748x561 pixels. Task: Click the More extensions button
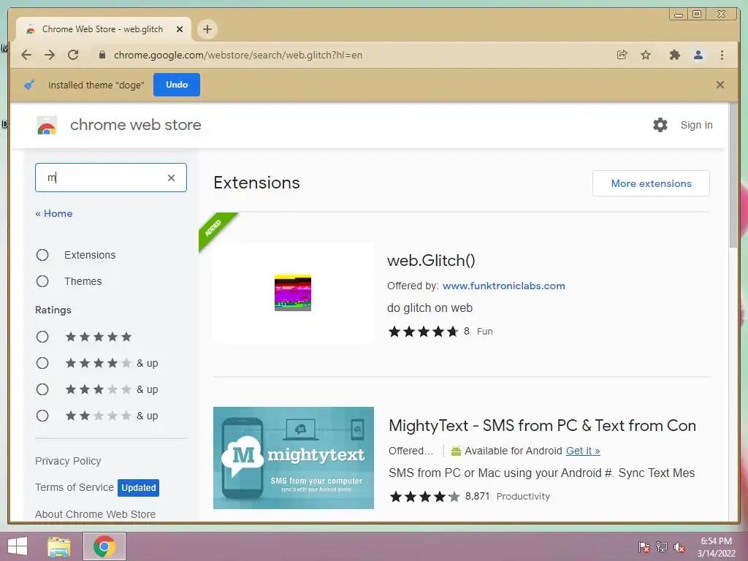tap(651, 183)
